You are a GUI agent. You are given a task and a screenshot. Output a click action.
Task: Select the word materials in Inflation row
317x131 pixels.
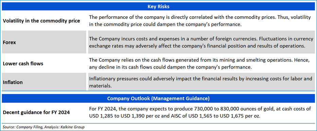tap(100, 86)
